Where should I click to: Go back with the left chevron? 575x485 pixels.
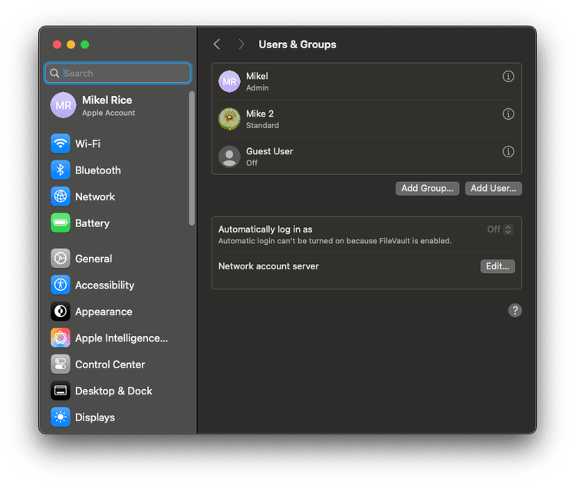coord(217,45)
